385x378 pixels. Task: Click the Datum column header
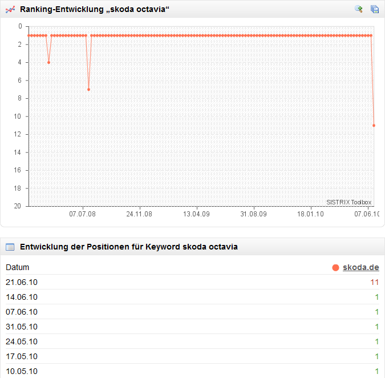point(17,267)
